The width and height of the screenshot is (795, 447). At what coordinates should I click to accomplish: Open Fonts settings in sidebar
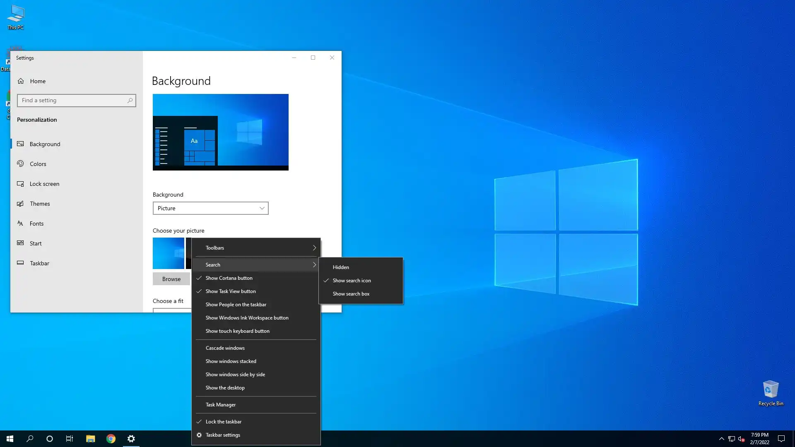tap(36, 223)
